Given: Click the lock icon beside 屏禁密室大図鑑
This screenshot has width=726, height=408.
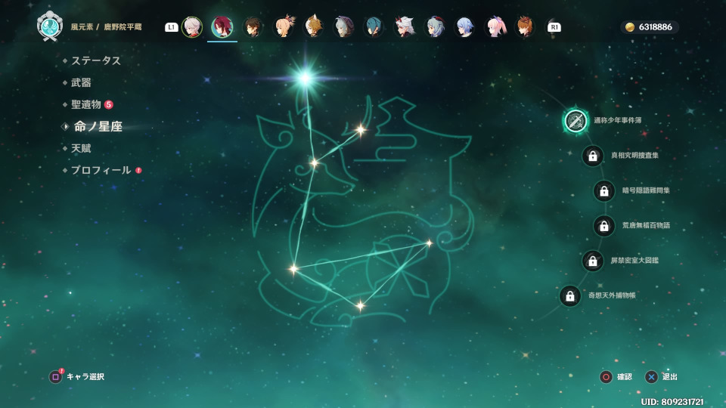Looking at the screenshot, I should pyautogui.click(x=593, y=261).
